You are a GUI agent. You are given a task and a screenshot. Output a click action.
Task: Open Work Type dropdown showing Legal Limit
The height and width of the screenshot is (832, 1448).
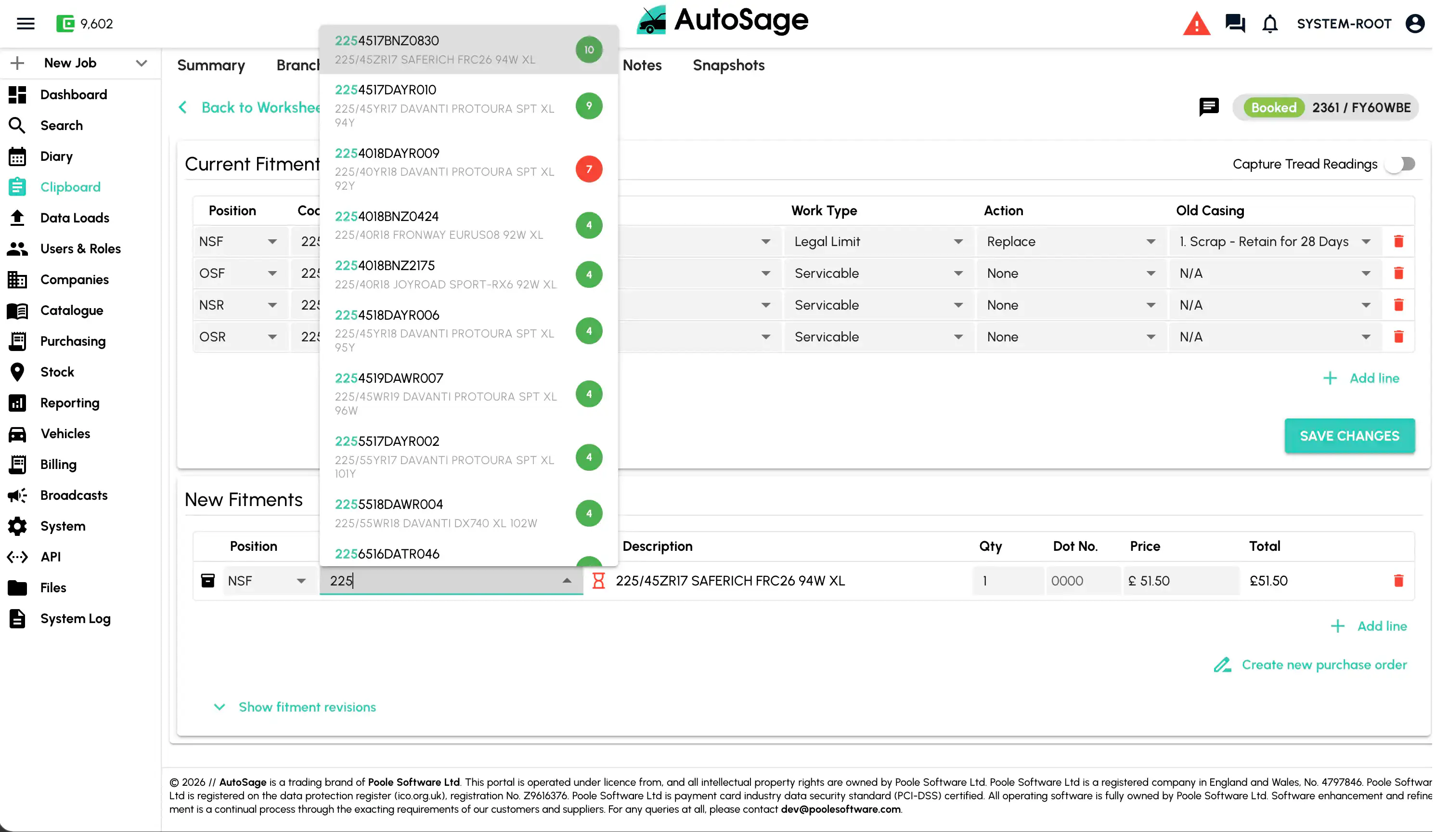pos(879,242)
